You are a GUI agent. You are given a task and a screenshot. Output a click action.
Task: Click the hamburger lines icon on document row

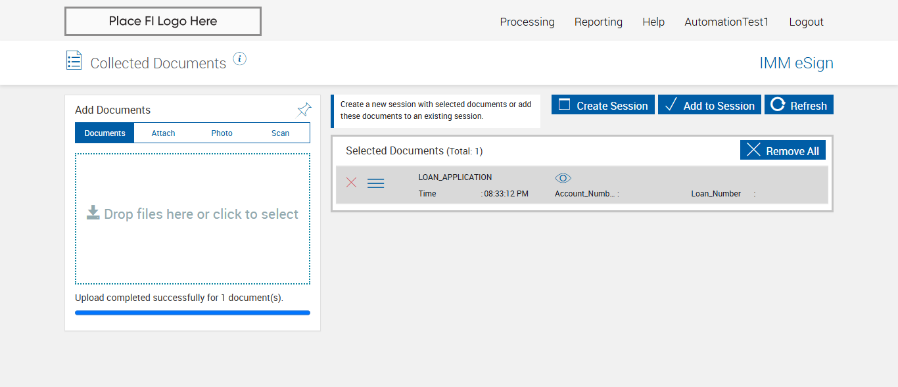pyautogui.click(x=376, y=183)
